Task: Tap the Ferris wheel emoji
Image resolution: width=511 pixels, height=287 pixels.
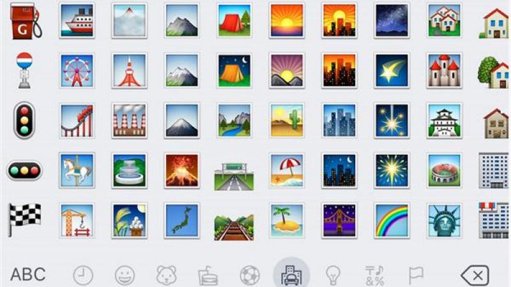Action: 77,71
